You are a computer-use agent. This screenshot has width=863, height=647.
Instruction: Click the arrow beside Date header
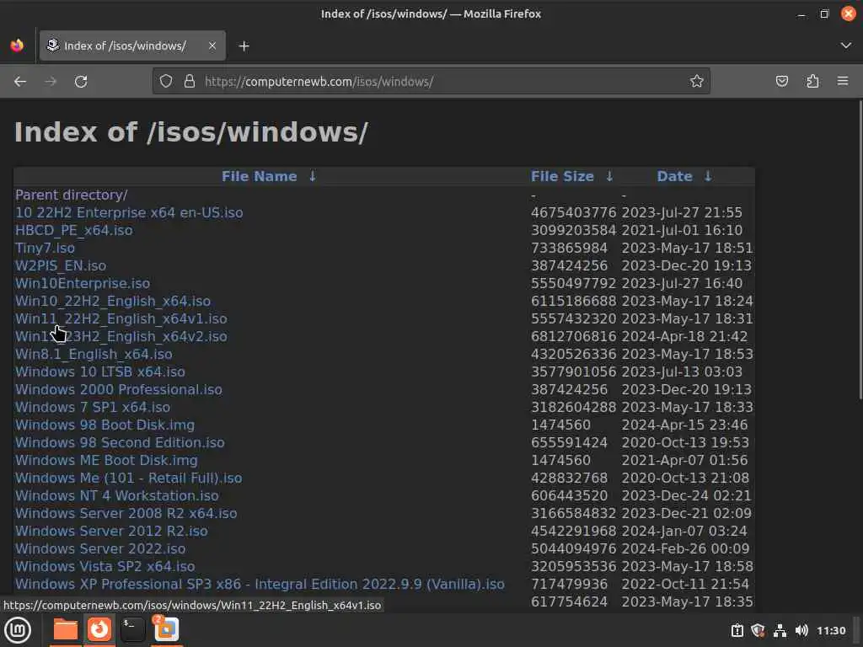pyautogui.click(x=708, y=176)
